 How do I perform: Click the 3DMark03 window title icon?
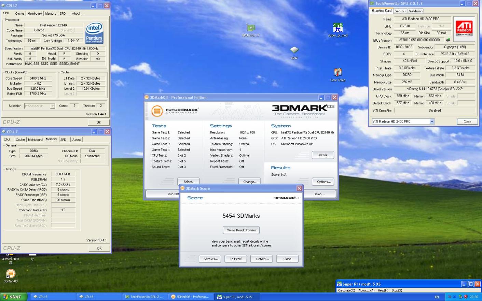147,98
